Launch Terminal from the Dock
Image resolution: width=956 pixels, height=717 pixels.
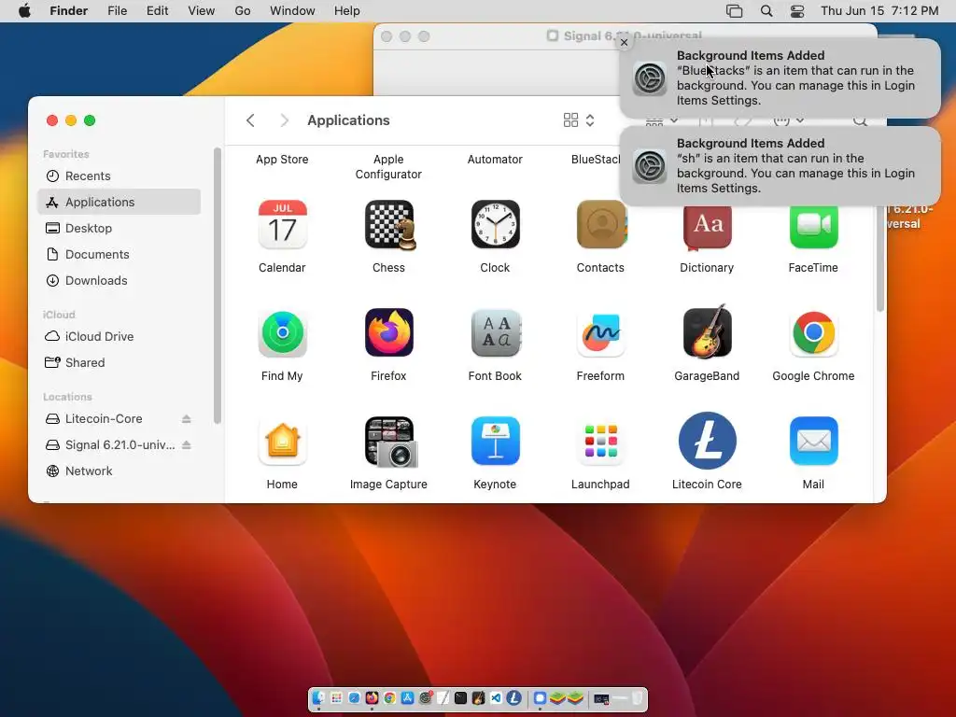pyautogui.click(x=460, y=698)
